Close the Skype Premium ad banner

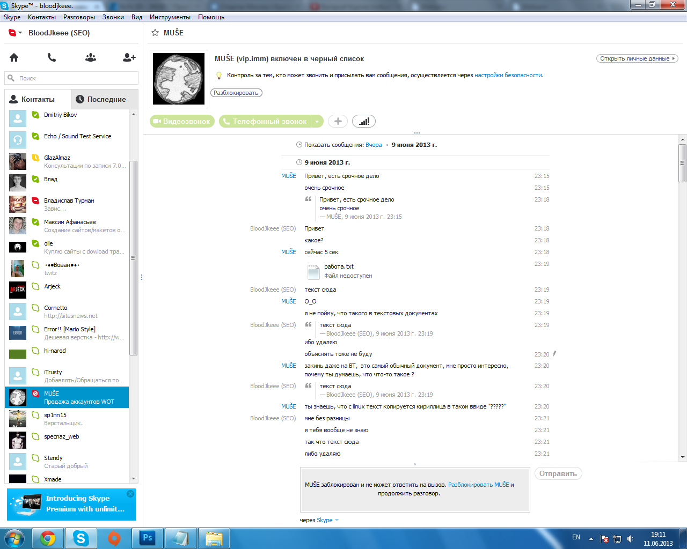[x=130, y=494]
